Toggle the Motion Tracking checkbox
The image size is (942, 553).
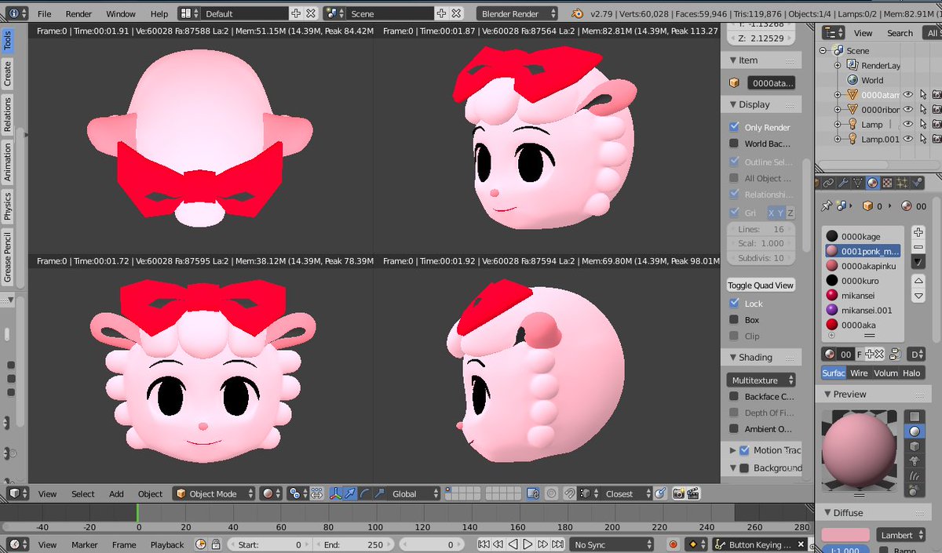tap(744, 450)
